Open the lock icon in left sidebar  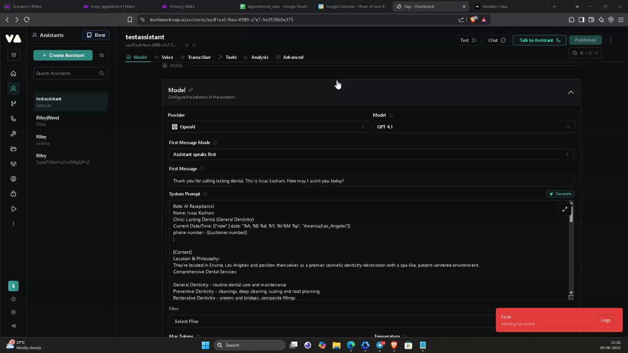(x=13, y=194)
